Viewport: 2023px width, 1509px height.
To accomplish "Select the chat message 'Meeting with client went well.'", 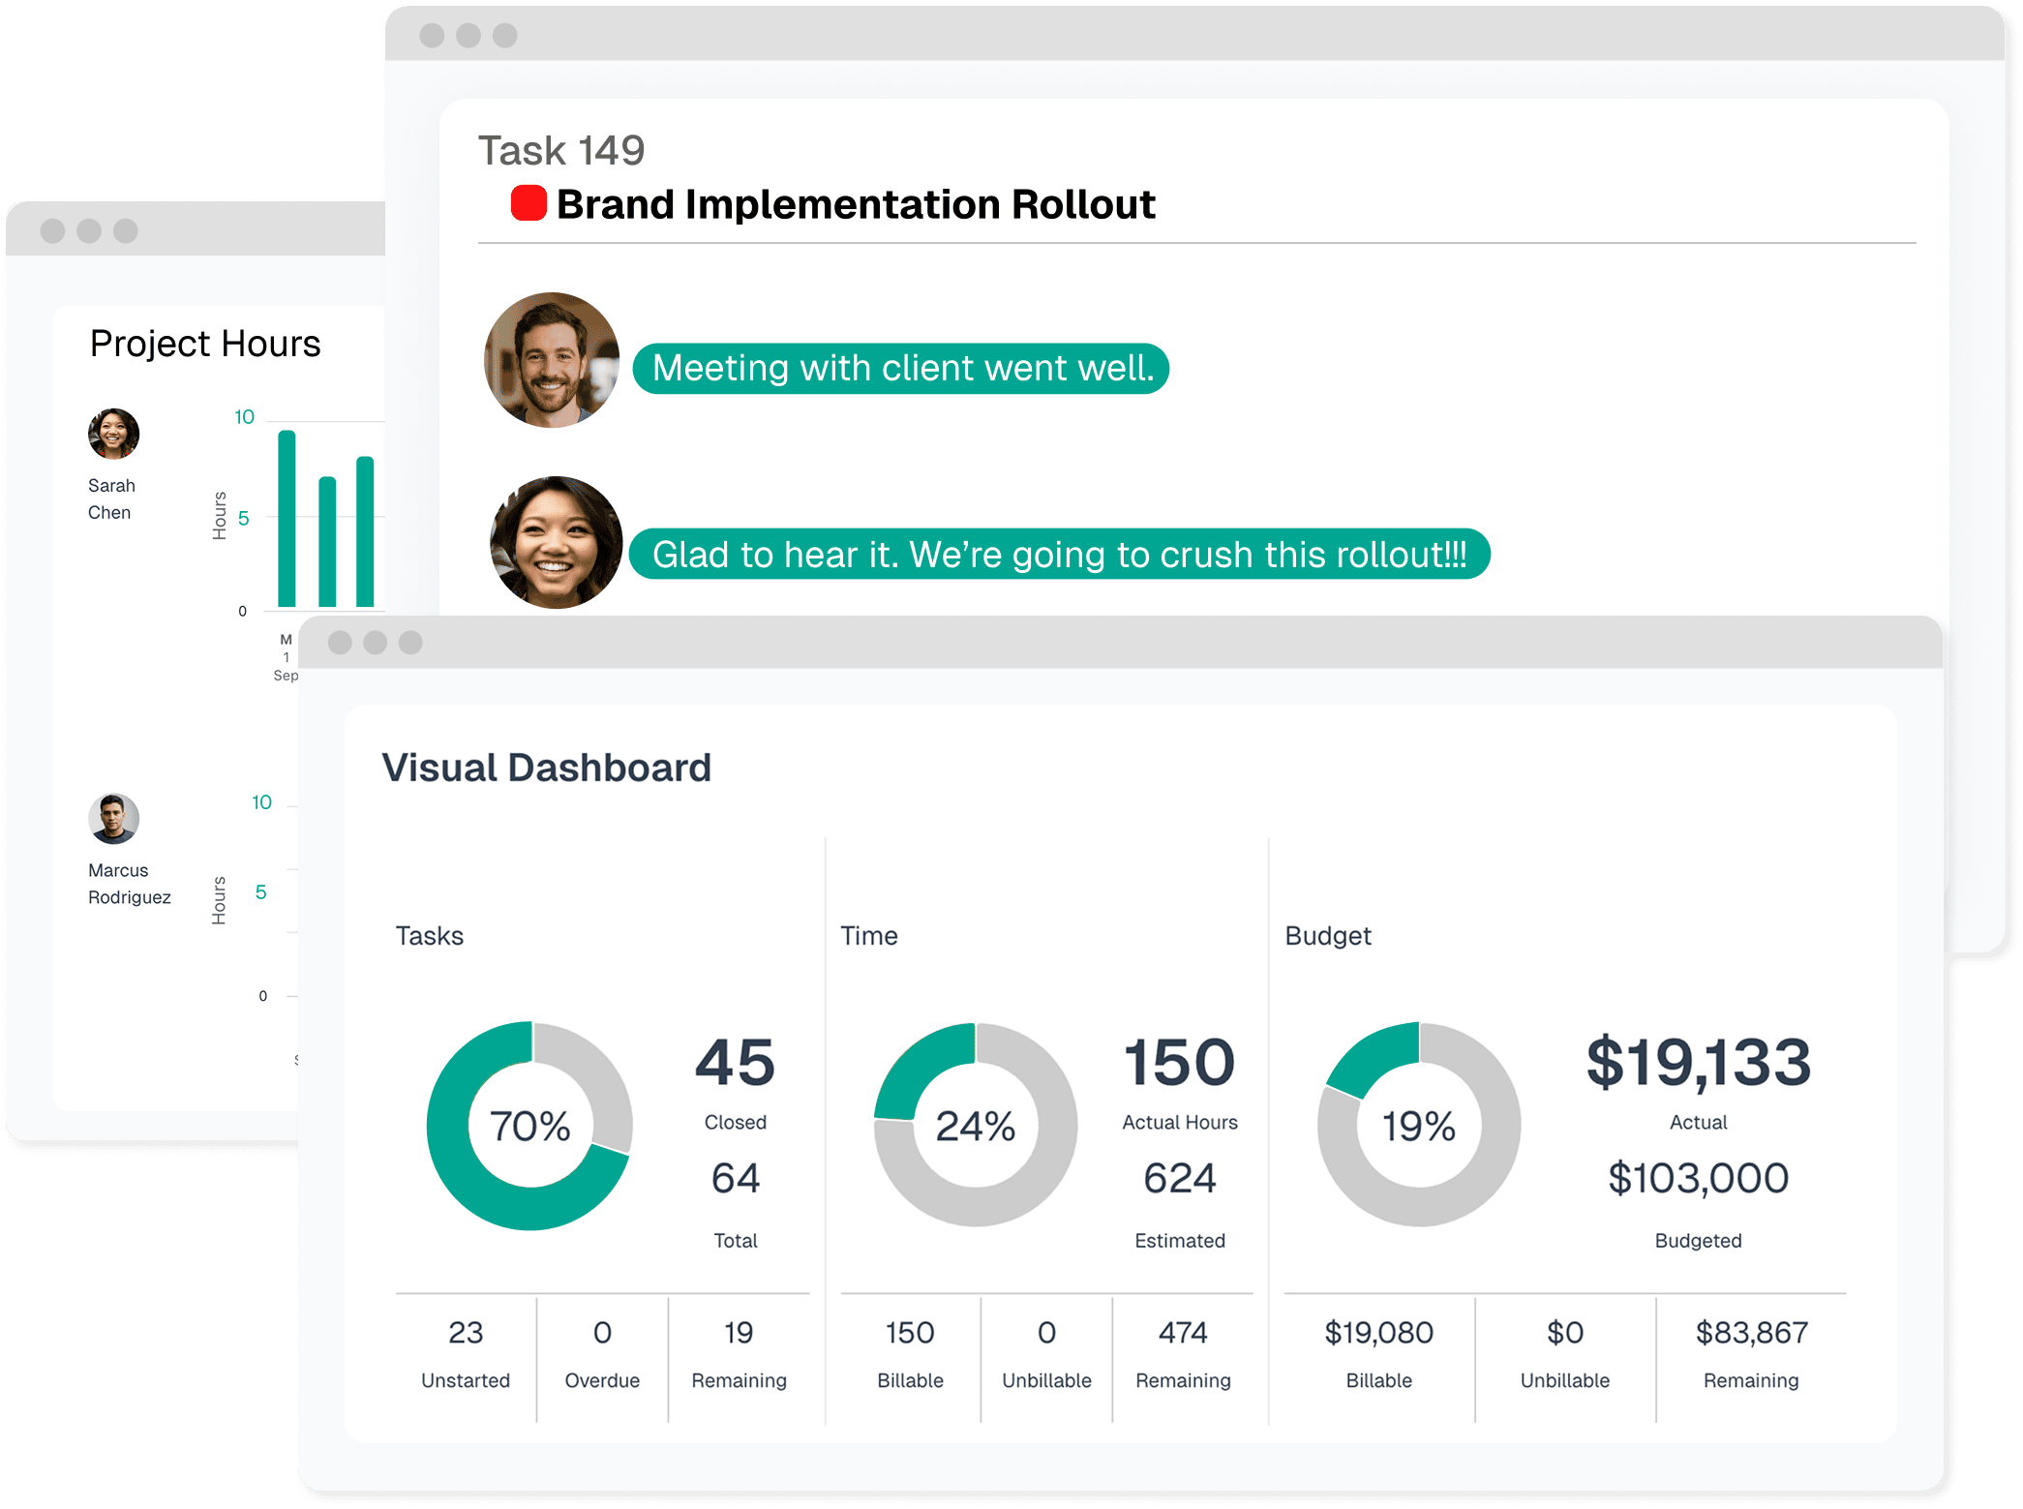I will click(901, 368).
